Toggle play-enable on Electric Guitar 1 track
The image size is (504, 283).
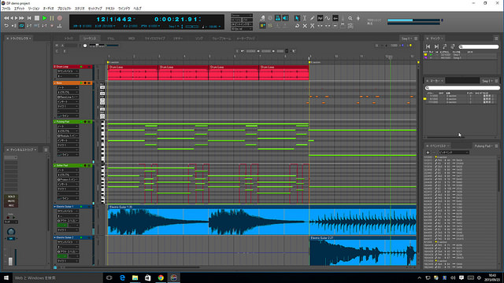[81, 207]
